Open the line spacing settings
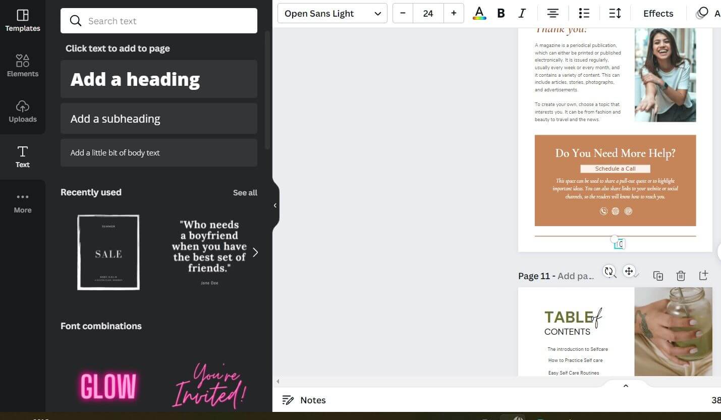Screen dimensions: 721x420 pos(615,13)
